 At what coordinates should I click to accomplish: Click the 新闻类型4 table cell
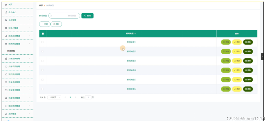click(x=131, y=70)
